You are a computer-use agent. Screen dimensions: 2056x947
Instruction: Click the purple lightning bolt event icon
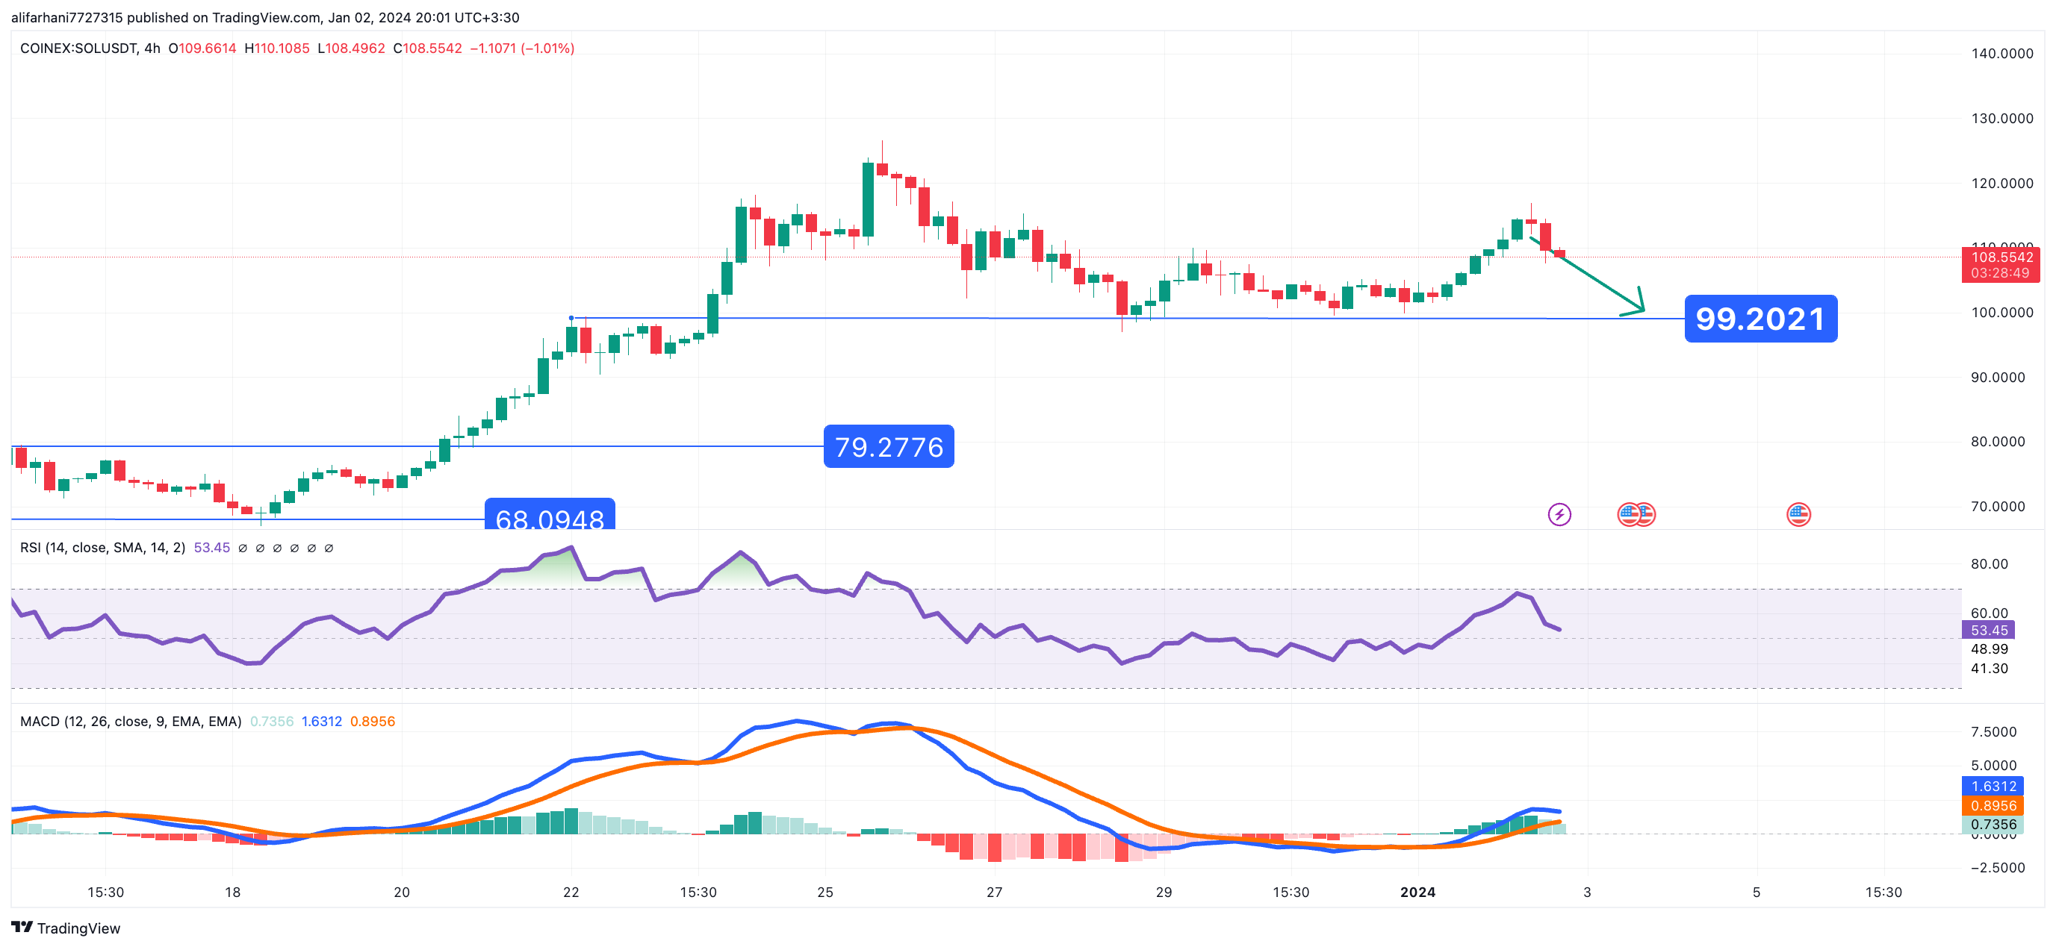tap(1559, 515)
